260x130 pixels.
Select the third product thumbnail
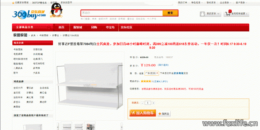coord(90,126)
